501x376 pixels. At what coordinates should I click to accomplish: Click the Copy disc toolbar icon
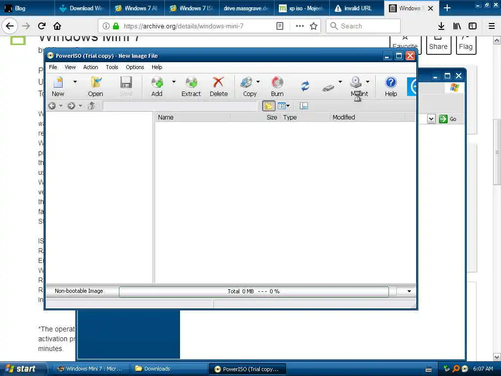(x=247, y=82)
